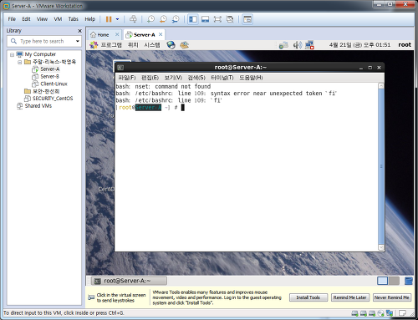
Task: Select Server-B in the library tree
Action: (49, 76)
